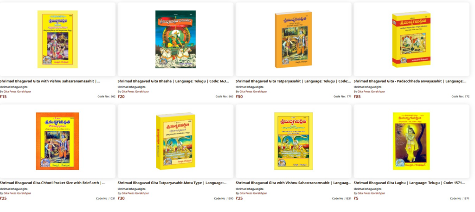This screenshot has width=475, height=212.
Task: Open the Bhasha book cover with chariot
Action: pos(175,39)
